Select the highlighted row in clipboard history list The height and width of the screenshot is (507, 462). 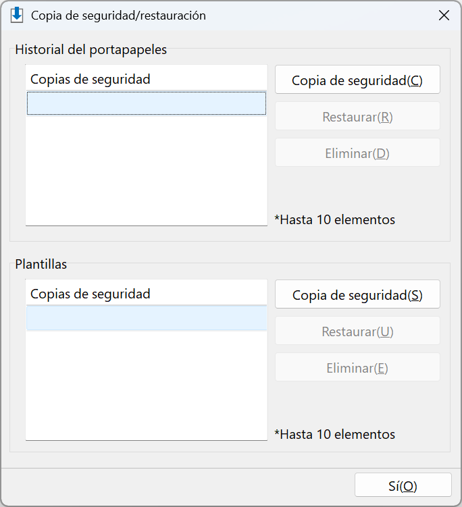coord(147,103)
